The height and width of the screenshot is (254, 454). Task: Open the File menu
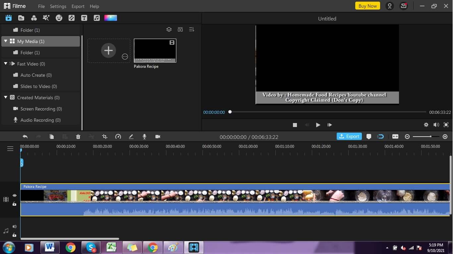(x=41, y=6)
